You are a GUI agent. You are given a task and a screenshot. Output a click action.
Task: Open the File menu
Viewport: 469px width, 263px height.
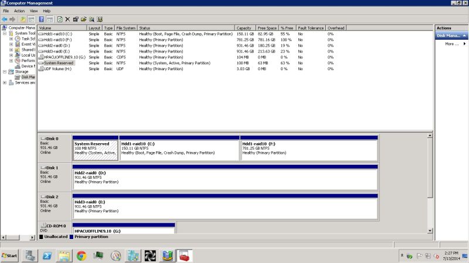pos(6,11)
